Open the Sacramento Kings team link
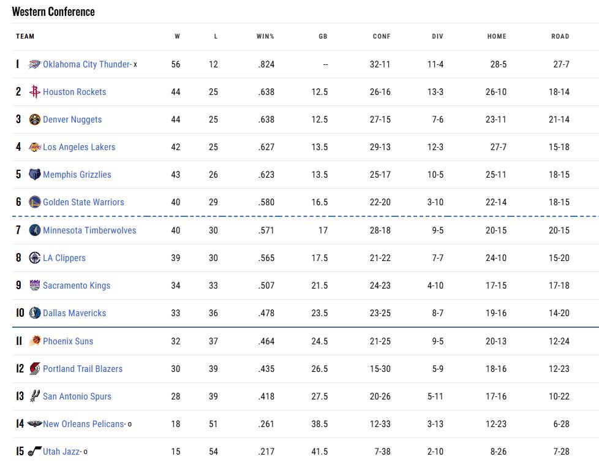 coord(77,286)
